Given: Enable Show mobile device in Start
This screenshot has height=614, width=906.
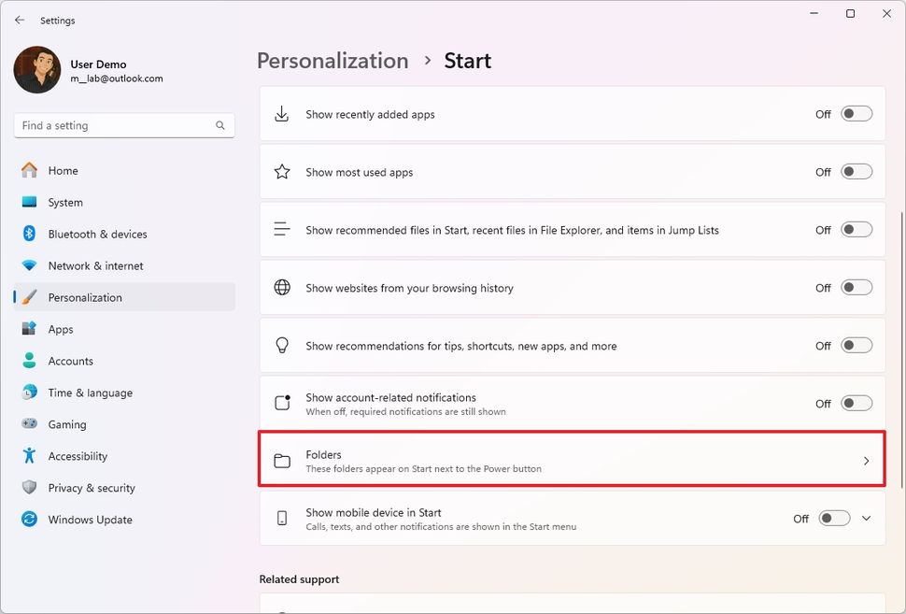Looking at the screenshot, I should point(834,519).
